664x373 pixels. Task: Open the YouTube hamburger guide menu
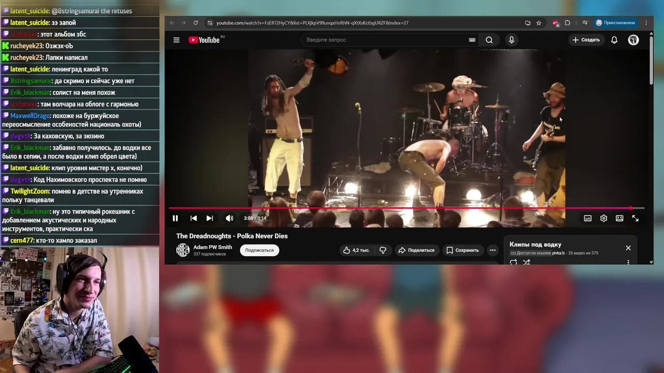point(176,40)
